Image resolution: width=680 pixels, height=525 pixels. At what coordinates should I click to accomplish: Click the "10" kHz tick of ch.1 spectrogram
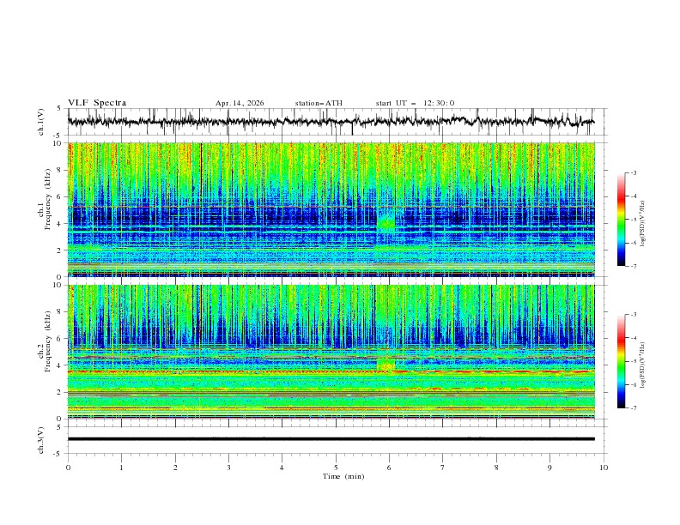[58, 143]
